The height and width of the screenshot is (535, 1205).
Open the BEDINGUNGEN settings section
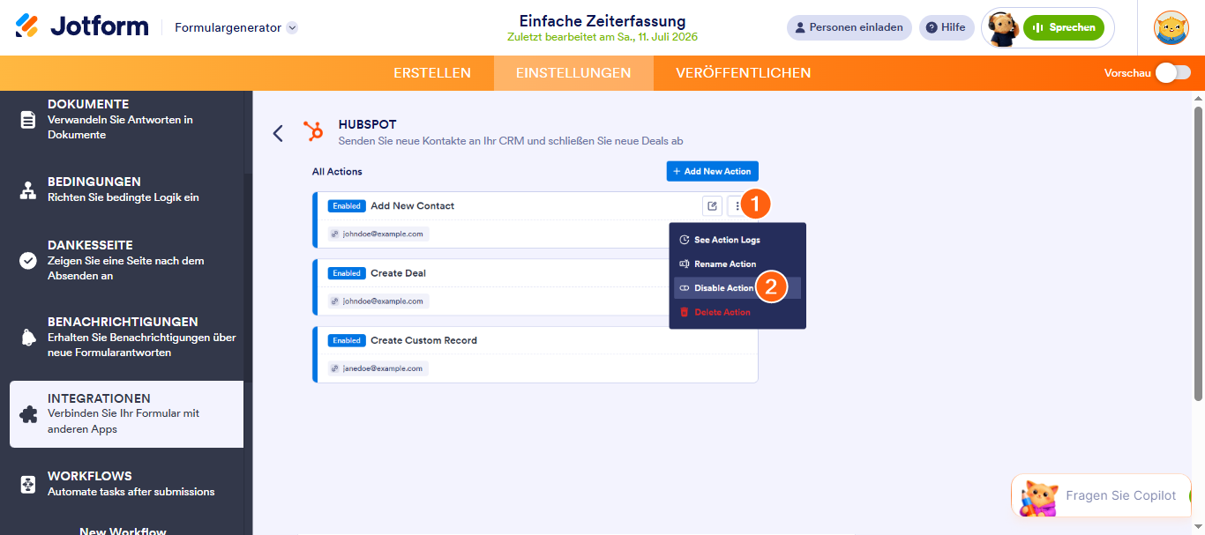(x=126, y=189)
